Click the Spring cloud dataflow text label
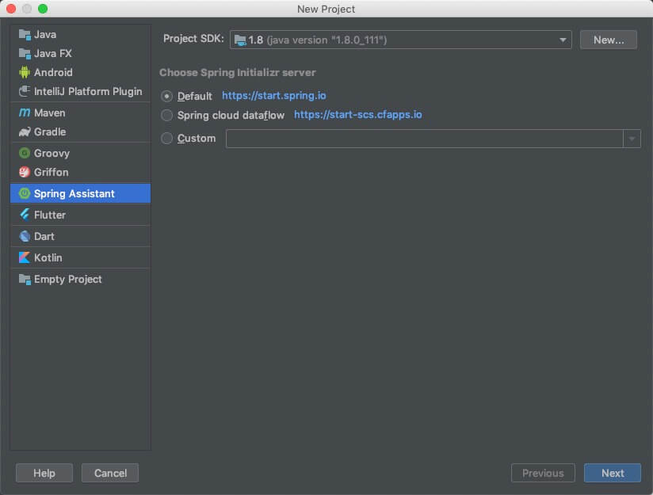This screenshot has width=653, height=495. [231, 116]
